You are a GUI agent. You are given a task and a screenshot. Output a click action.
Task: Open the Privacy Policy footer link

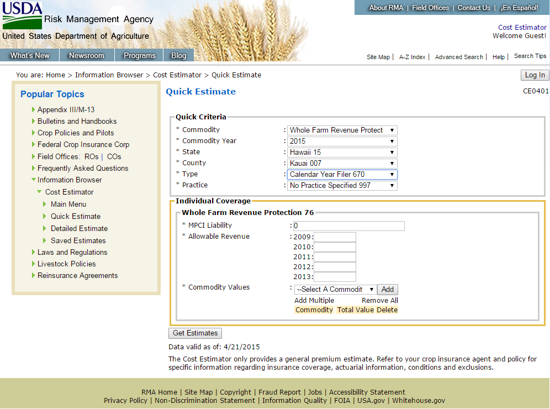coord(125,401)
